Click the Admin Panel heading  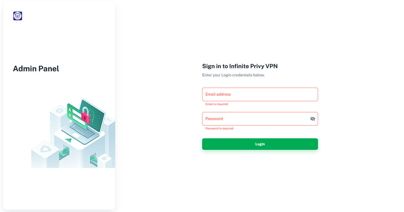point(36,69)
